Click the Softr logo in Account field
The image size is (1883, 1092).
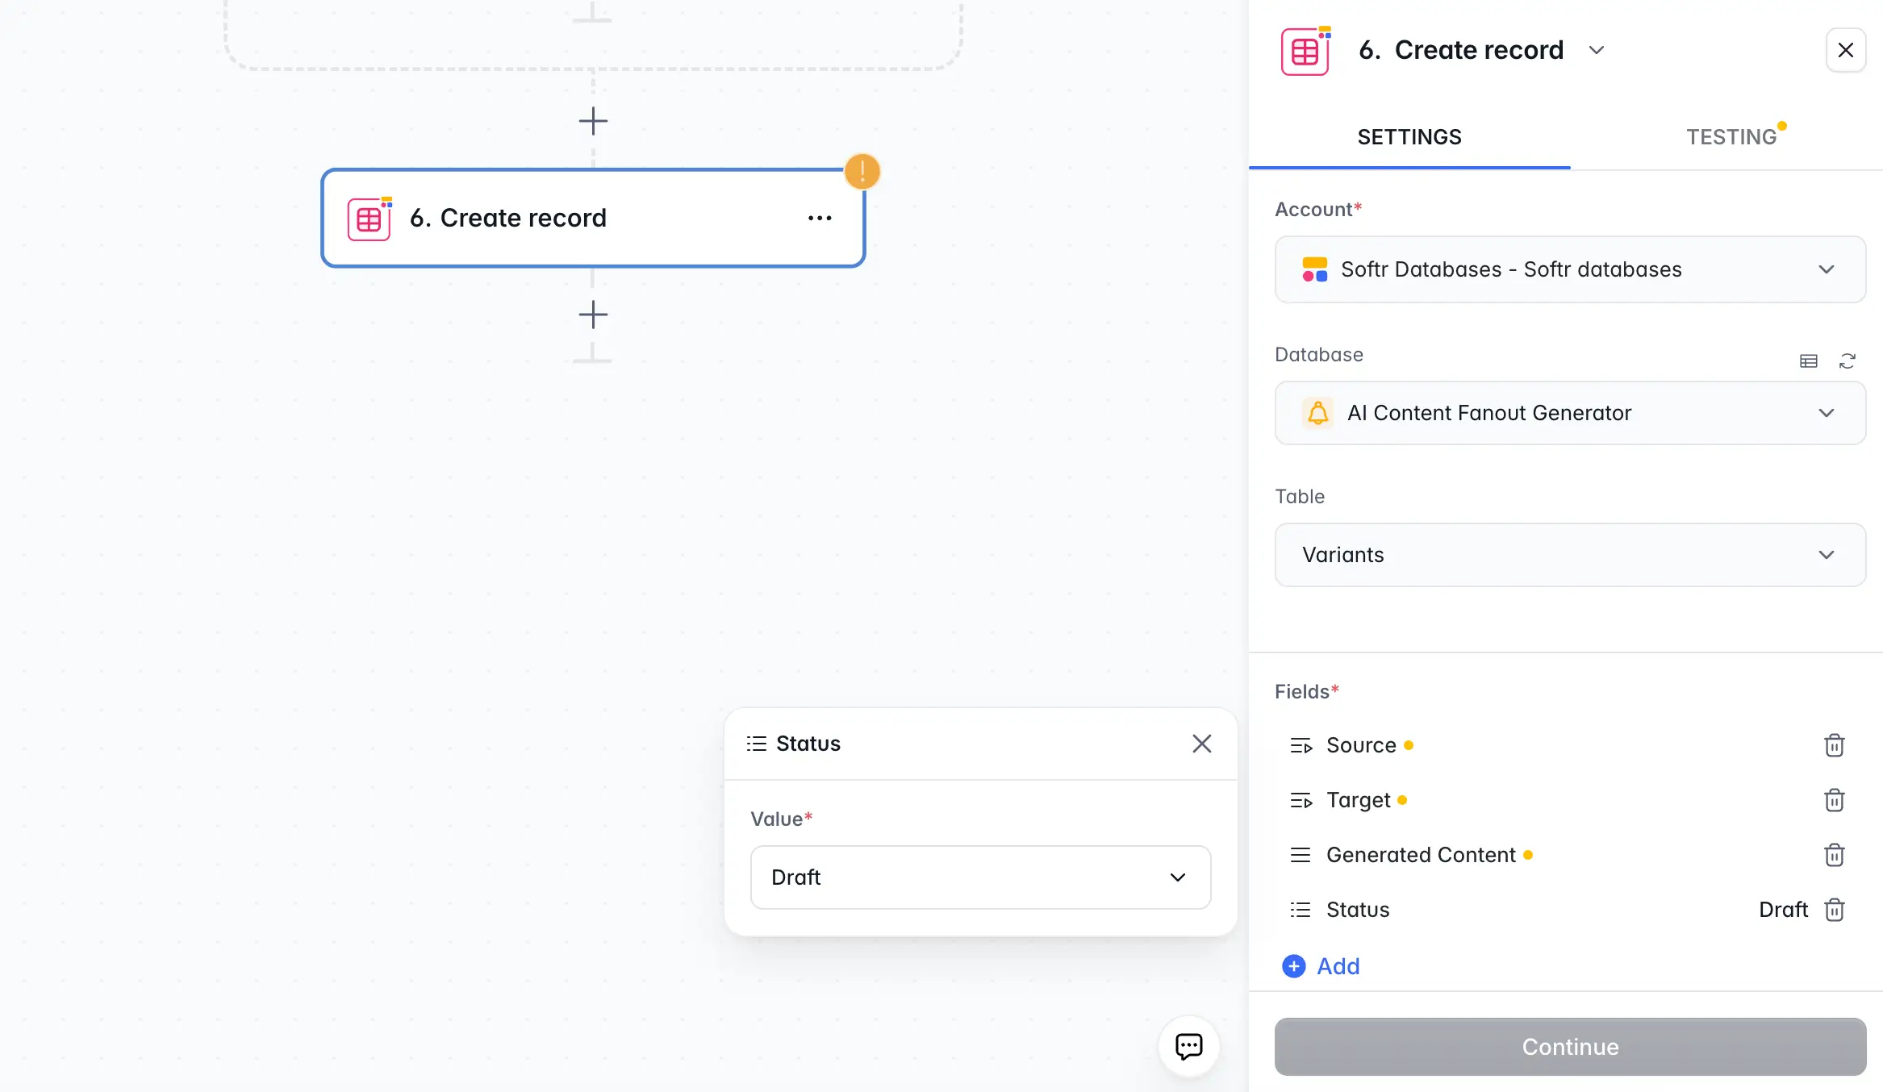coord(1315,269)
